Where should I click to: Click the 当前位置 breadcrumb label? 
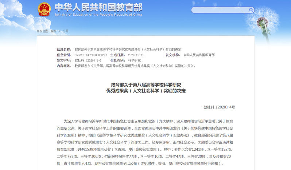click(43, 31)
